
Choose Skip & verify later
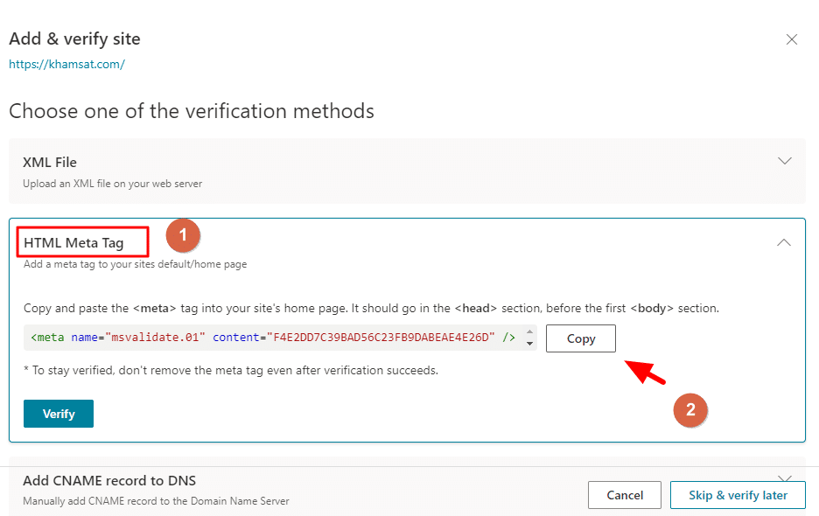click(x=738, y=495)
